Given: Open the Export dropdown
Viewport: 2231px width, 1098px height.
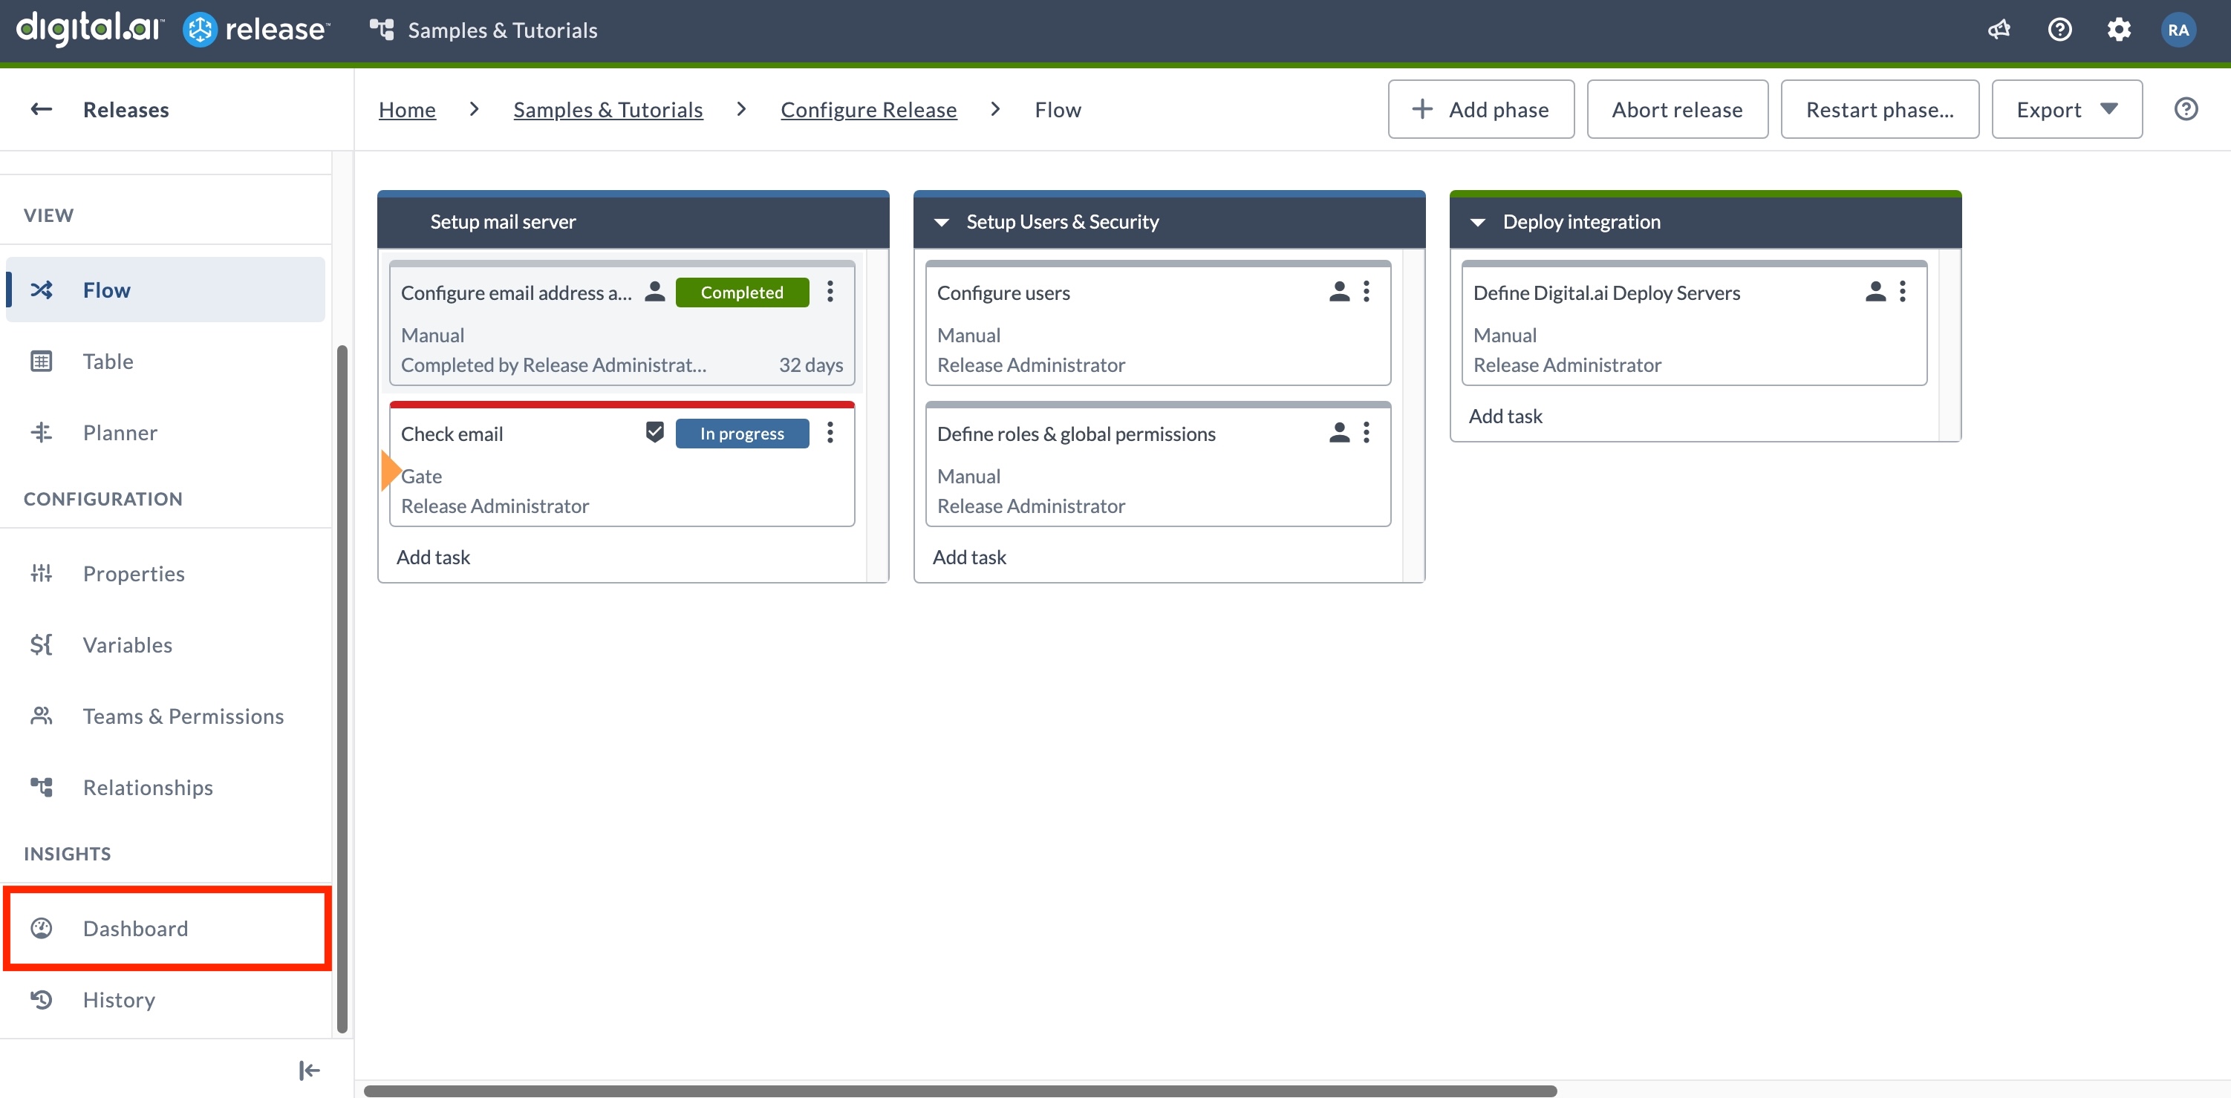Looking at the screenshot, I should point(2066,109).
